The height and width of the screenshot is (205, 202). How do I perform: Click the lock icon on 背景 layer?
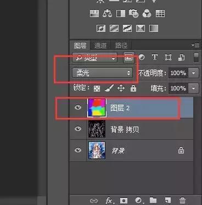(181, 150)
